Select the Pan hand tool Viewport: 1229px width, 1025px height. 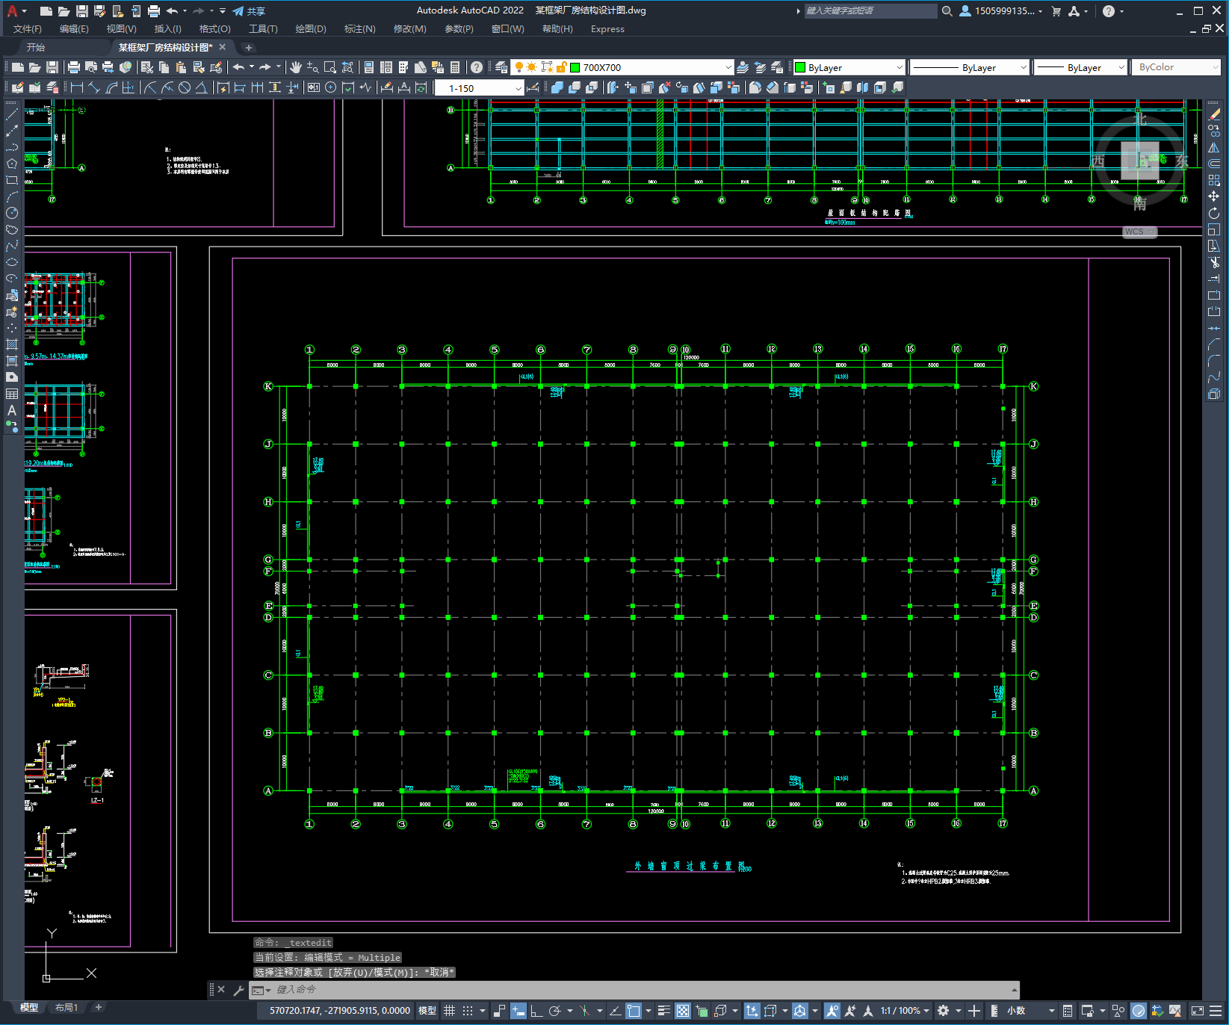pyautogui.click(x=296, y=67)
